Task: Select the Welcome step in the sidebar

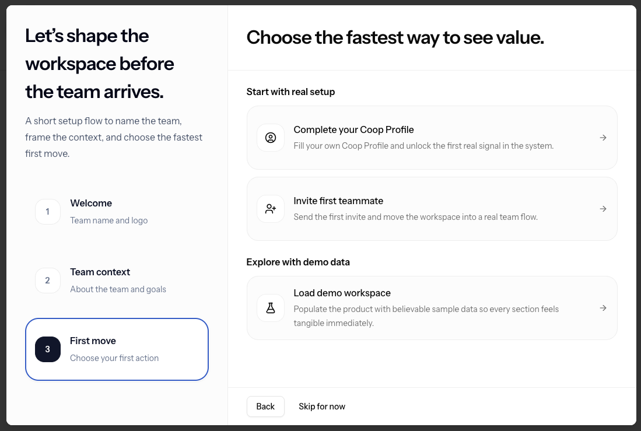Action: click(117, 212)
